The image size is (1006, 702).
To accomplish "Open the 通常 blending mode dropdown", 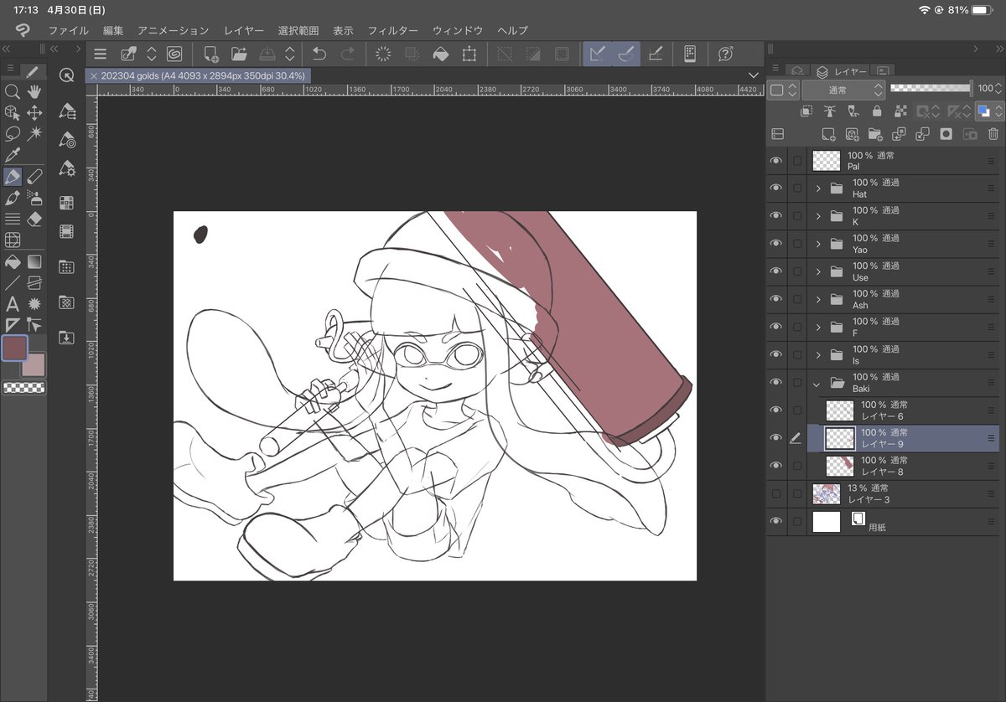I will [x=843, y=89].
